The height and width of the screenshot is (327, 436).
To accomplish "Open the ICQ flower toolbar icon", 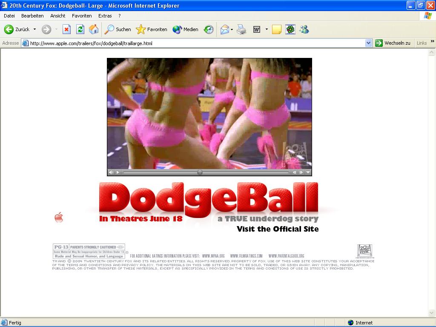I will (290, 29).
